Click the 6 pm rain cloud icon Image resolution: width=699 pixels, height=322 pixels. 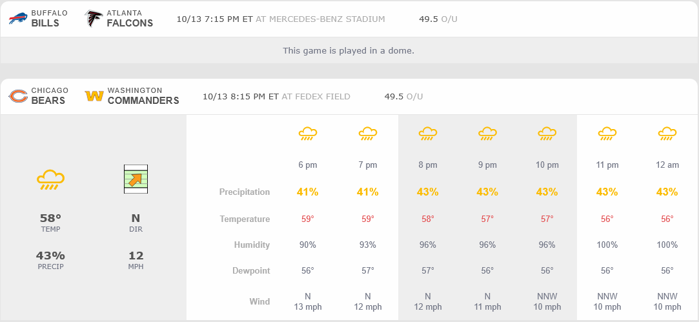tap(308, 134)
